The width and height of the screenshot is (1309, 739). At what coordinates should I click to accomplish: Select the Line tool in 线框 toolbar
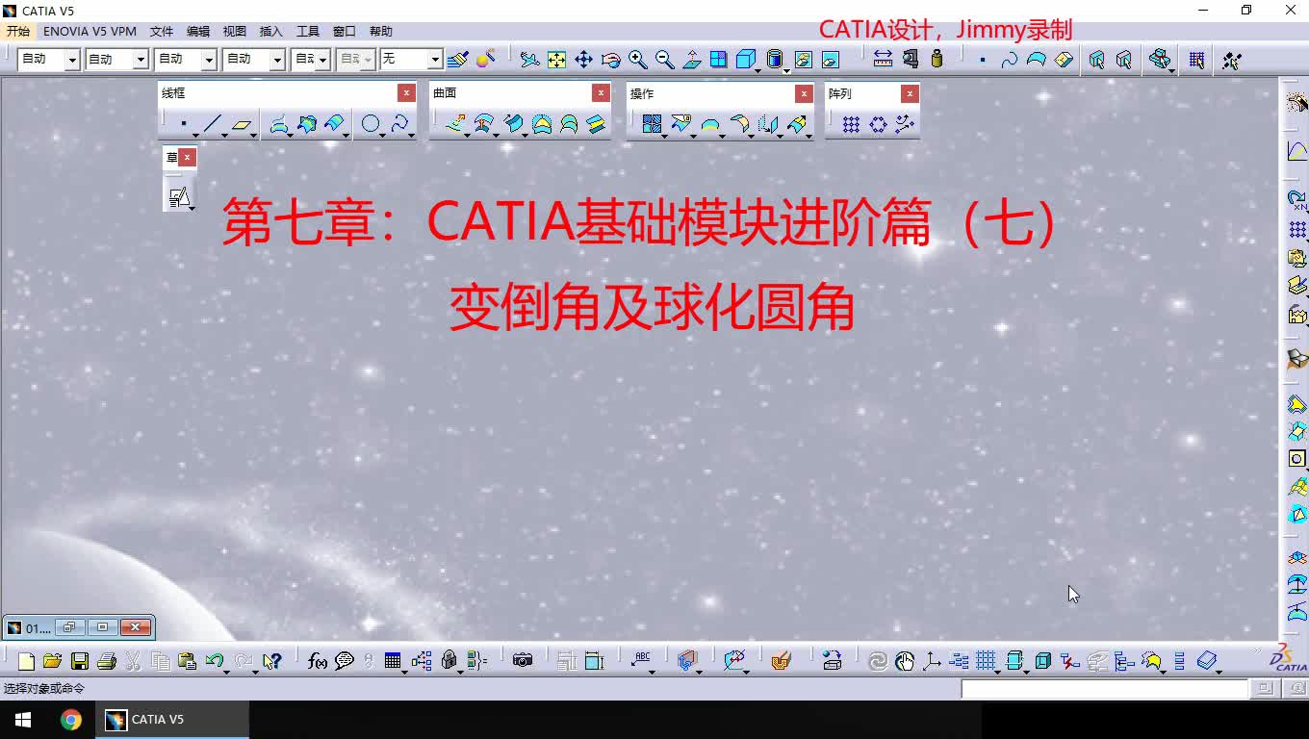click(x=212, y=124)
